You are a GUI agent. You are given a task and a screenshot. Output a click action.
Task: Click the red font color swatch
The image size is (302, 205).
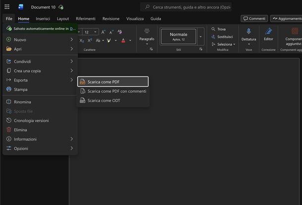[x=123, y=41]
